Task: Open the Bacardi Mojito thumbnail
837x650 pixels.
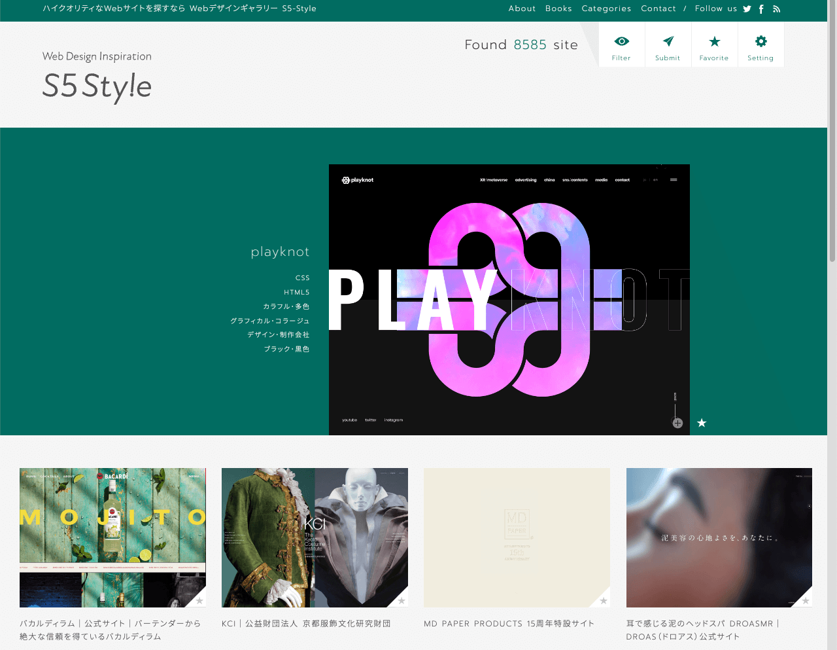Action: click(112, 537)
